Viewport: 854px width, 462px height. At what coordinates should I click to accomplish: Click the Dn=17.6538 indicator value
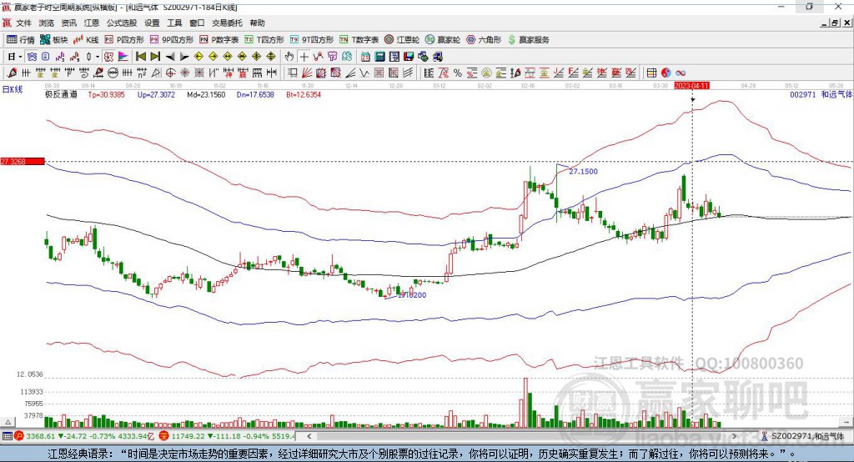click(x=255, y=94)
